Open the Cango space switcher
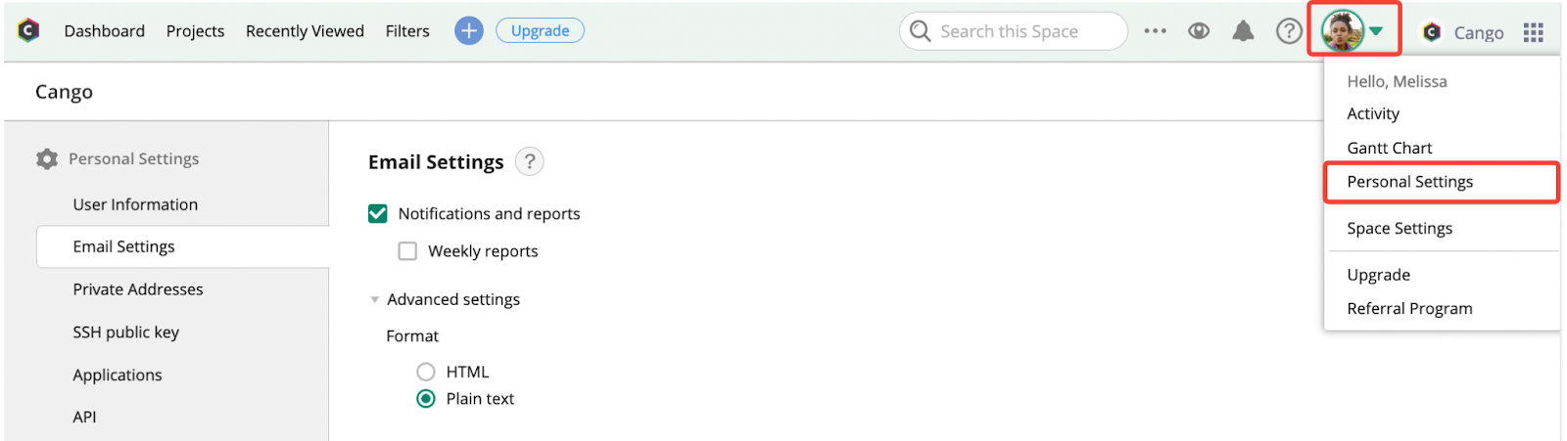The image size is (1567, 441). pyautogui.click(x=1463, y=32)
